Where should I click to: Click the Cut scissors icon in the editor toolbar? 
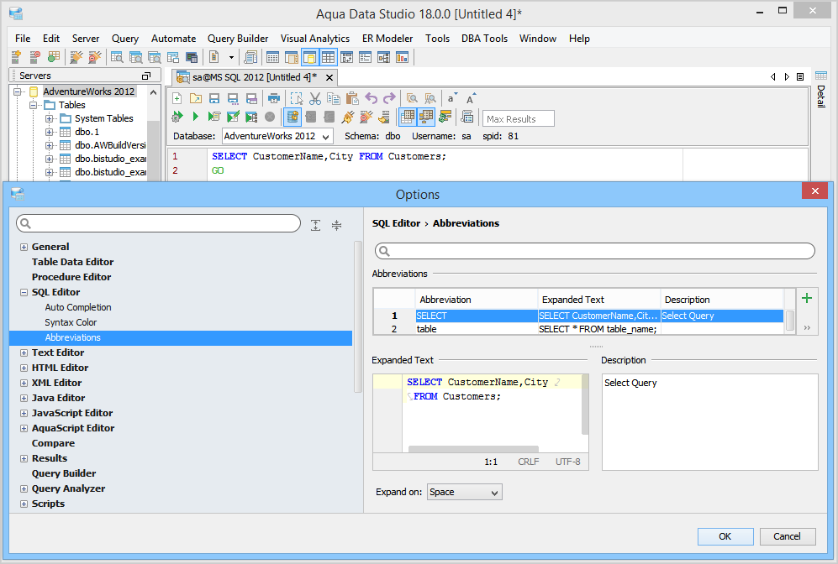point(315,98)
